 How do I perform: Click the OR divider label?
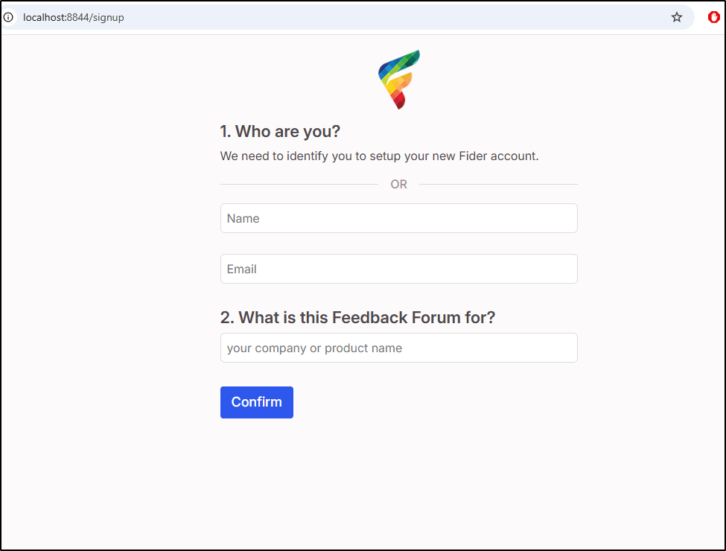click(398, 184)
